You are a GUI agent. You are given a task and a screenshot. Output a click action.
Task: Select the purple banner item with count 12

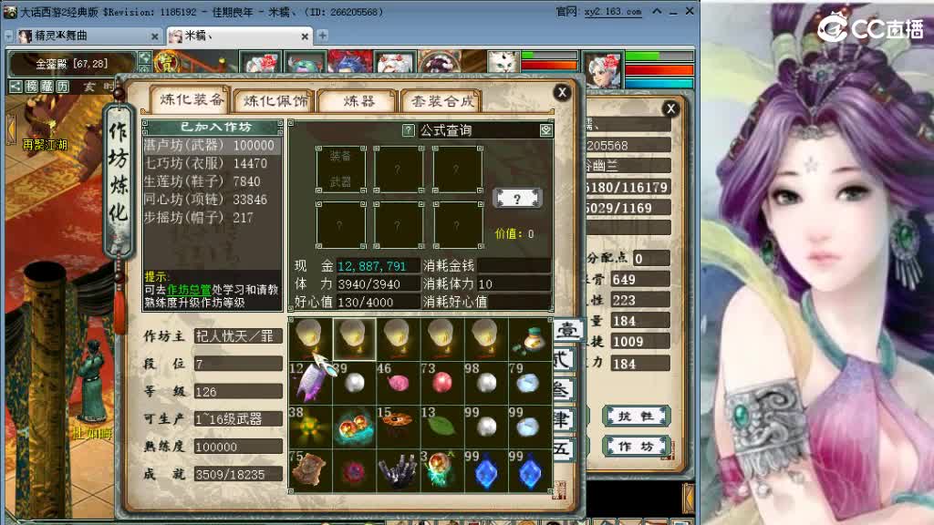click(x=310, y=382)
